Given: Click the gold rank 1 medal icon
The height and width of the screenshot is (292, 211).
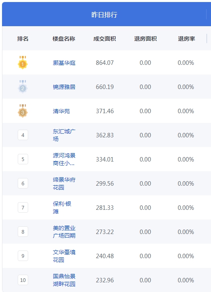Looking at the screenshot, I should pyautogui.click(x=23, y=62).
